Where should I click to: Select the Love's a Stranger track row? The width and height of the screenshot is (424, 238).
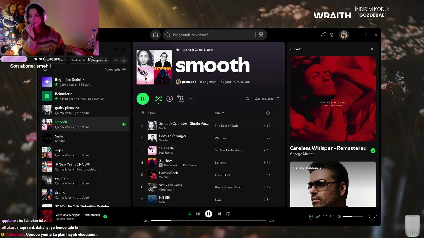click(209, 138)
